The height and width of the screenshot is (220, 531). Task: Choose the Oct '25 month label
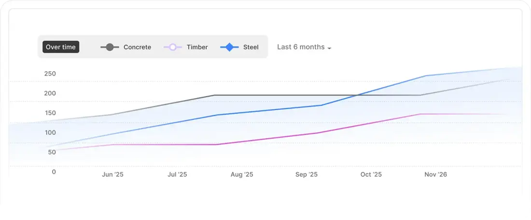coord(371,175)
